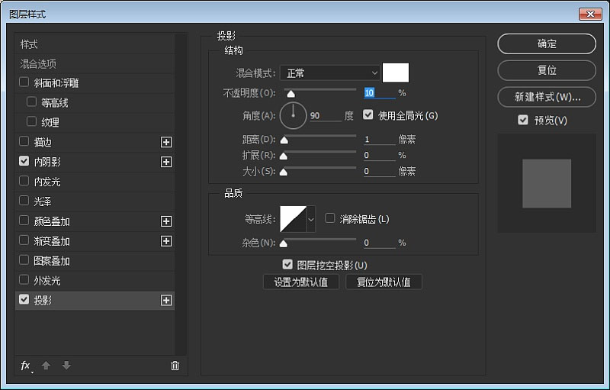Click the plus icon beside 内阴影
This screenshot has height=390, width=610.
(166, 162)
